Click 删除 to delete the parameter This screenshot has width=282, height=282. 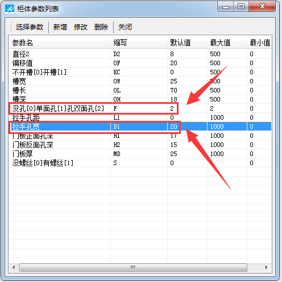click(x=101, y=27)
